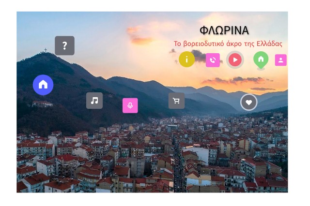310x206 pixels.
Task: Click the large white building wall among rooftops
Action: [196, 154]
